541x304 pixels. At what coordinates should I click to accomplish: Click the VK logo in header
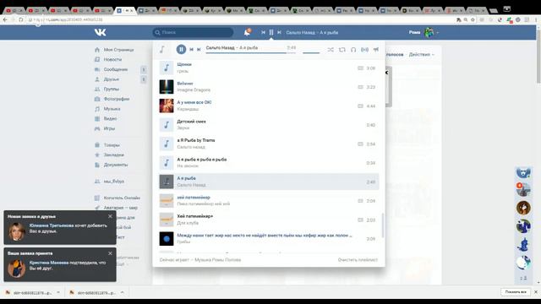101,32
